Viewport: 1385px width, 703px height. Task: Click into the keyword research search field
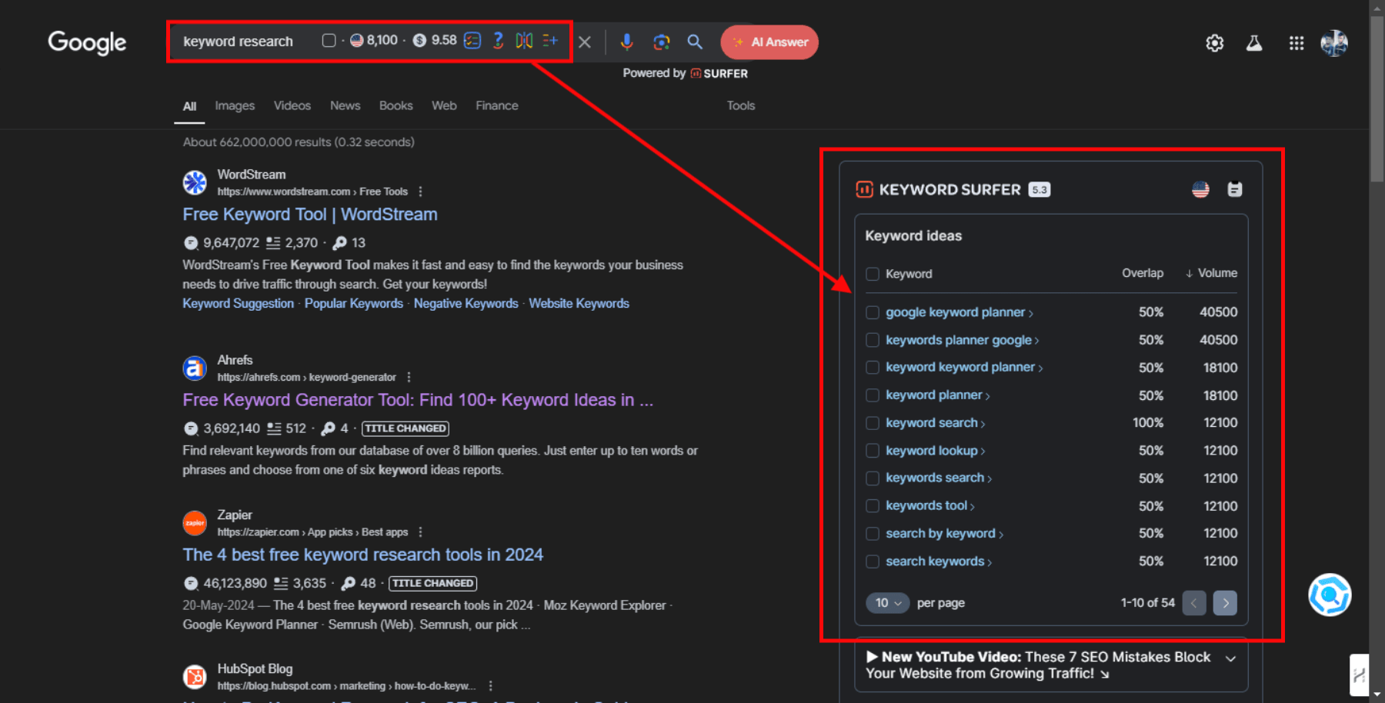tap(238, 42)
